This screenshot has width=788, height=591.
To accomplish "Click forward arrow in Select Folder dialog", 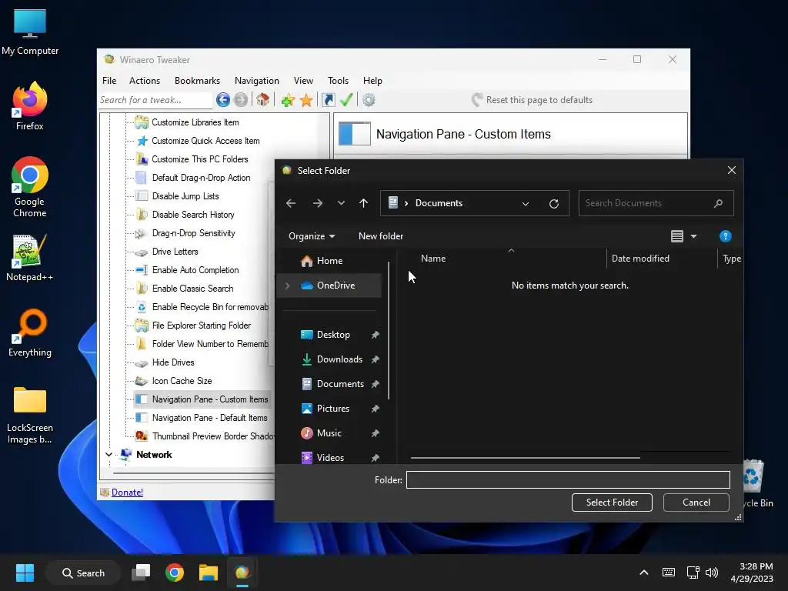I will point(318,203).
